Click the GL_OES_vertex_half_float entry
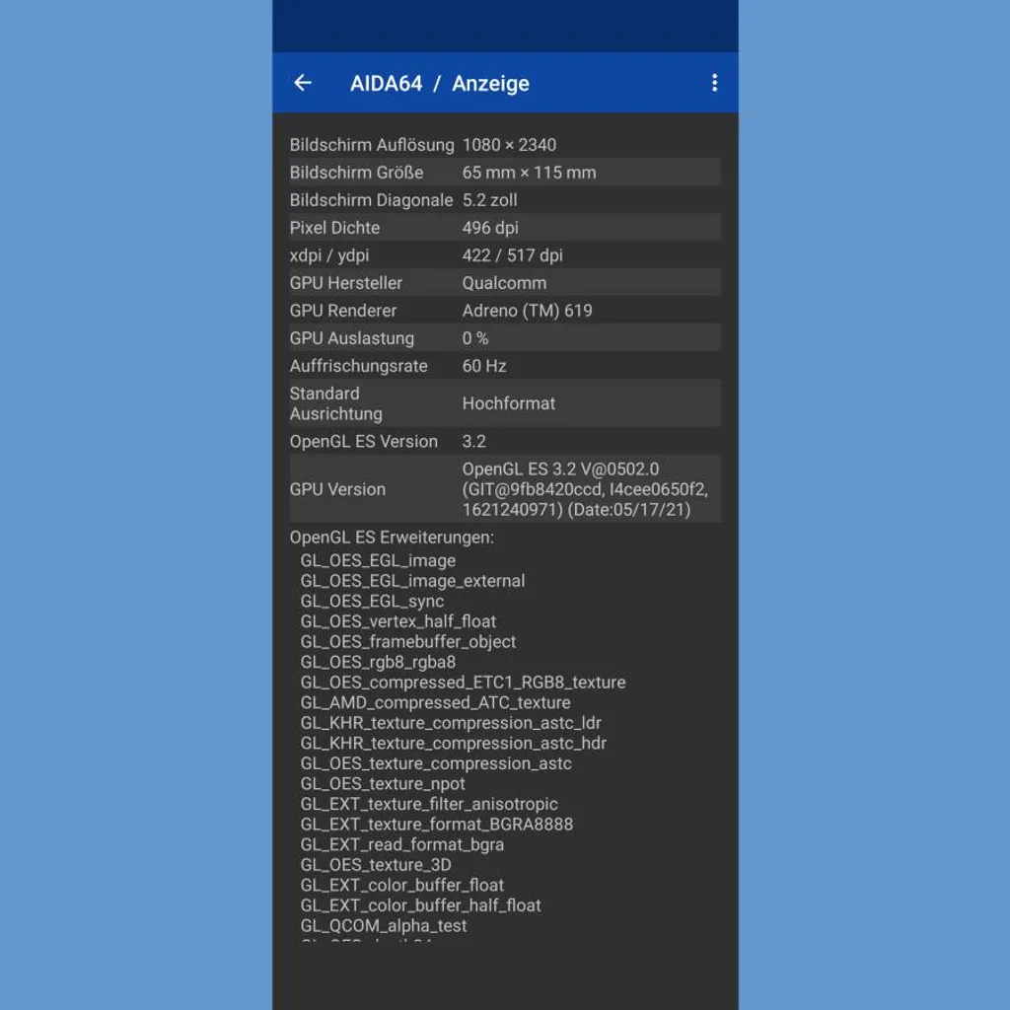This screenshot has height=1010, width=1010. (398, 622)
